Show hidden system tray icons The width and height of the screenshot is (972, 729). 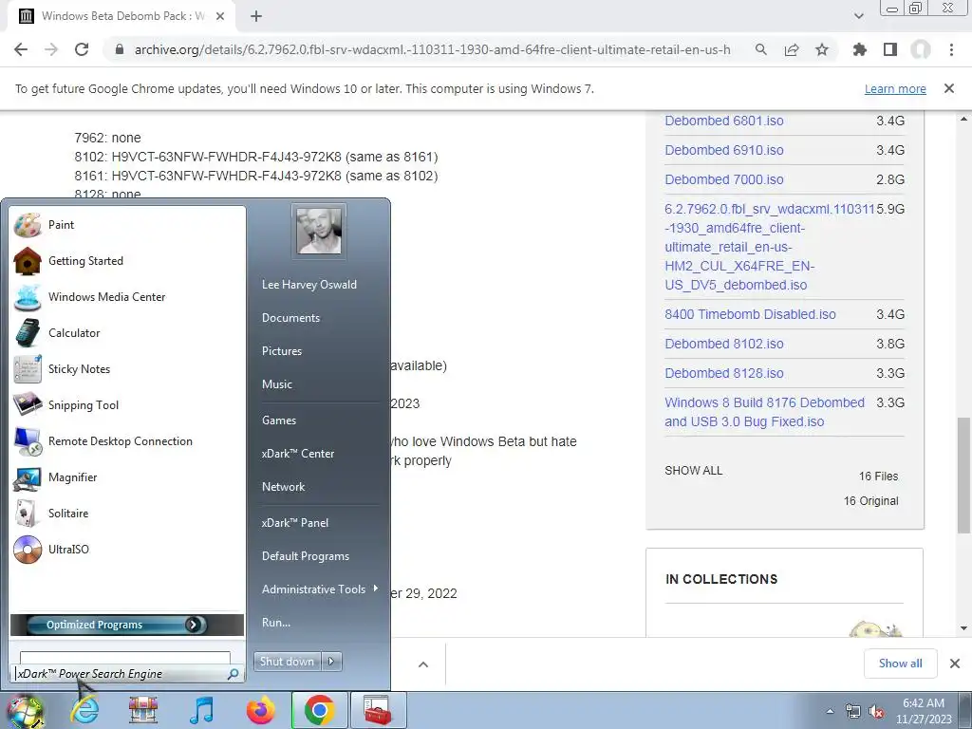click(830, 711)
